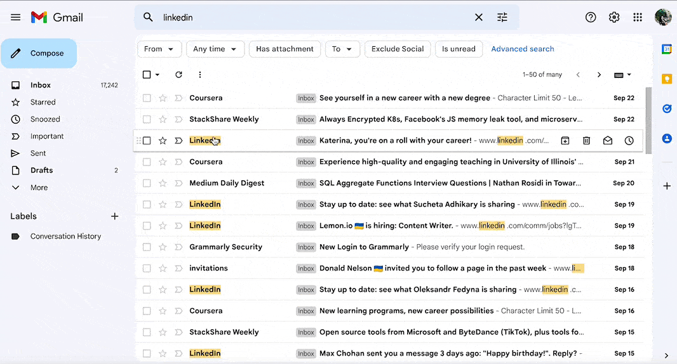Archive the hovered LinkedIn email
This screenshot has width=677, height=364.
[x=565, y=141]
